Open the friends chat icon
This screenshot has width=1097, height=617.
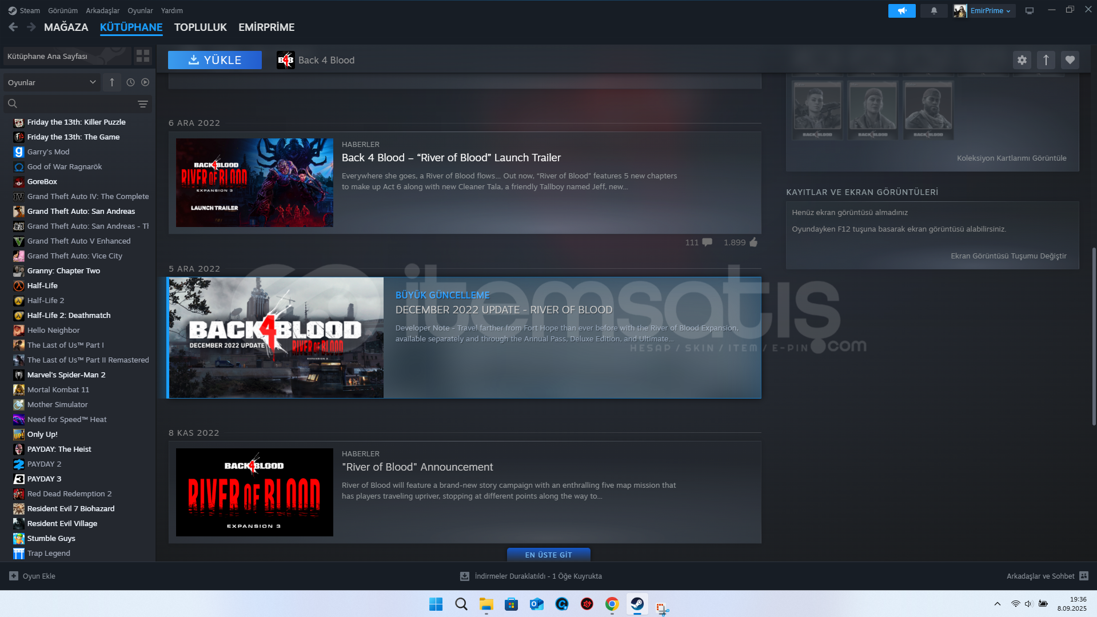point(1084,576)
